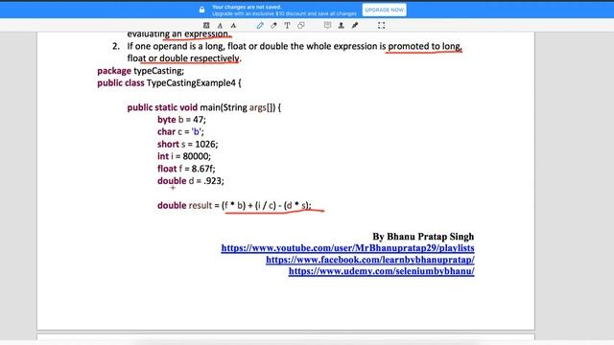Select the eraser tool
The image size is (614, 345).
point(273,26)
